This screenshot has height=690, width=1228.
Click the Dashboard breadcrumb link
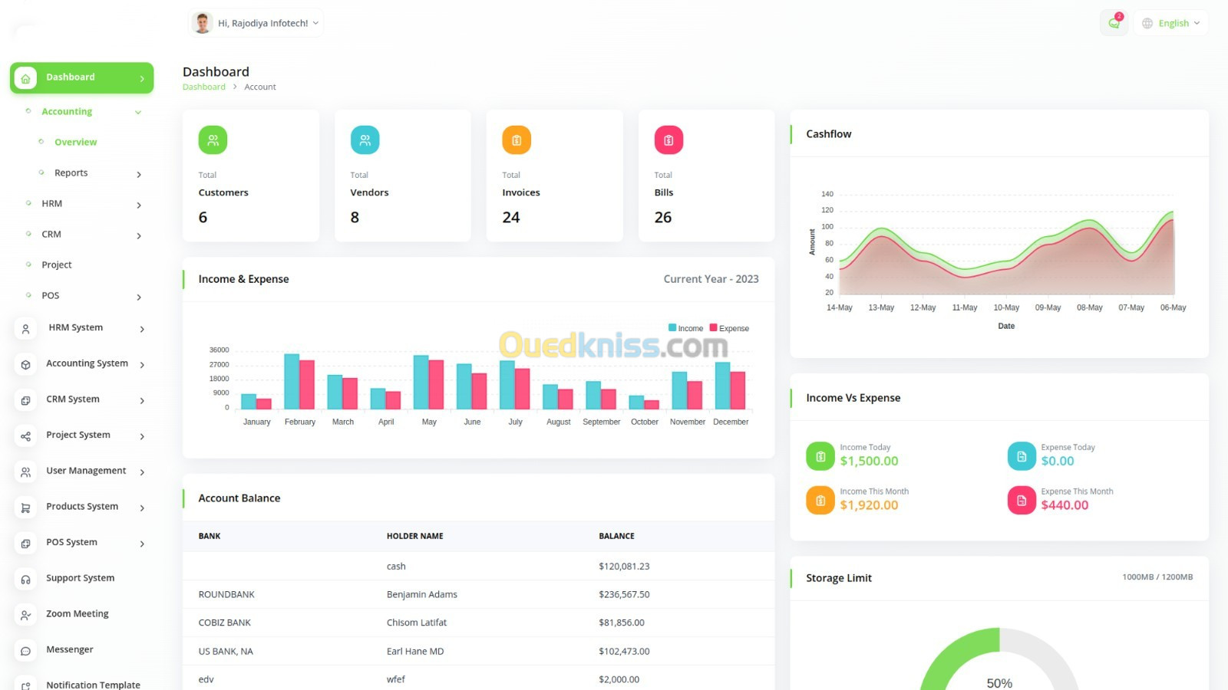point(204,87)
